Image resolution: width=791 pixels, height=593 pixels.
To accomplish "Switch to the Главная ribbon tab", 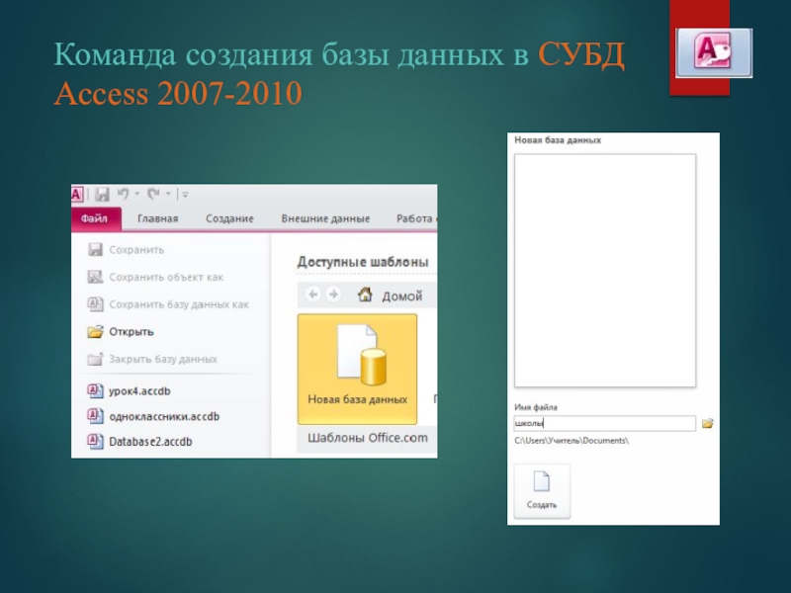I will coord(158,218).
